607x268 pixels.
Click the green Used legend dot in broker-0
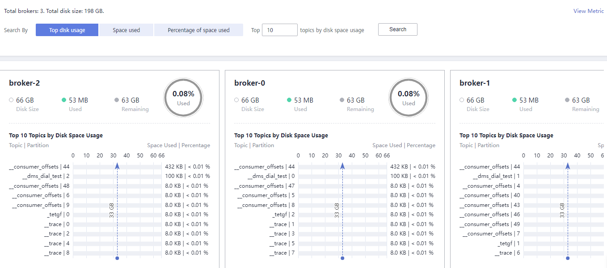tap(289, 100)
